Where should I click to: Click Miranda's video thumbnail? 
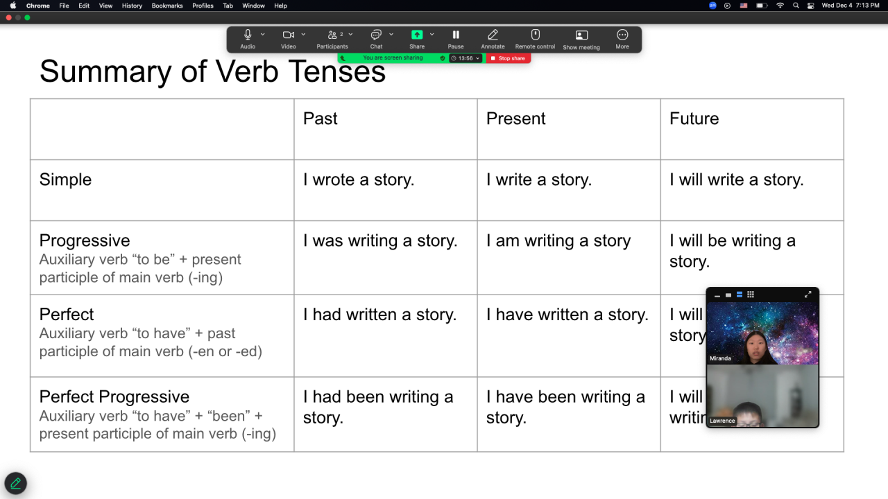point(762,333)
